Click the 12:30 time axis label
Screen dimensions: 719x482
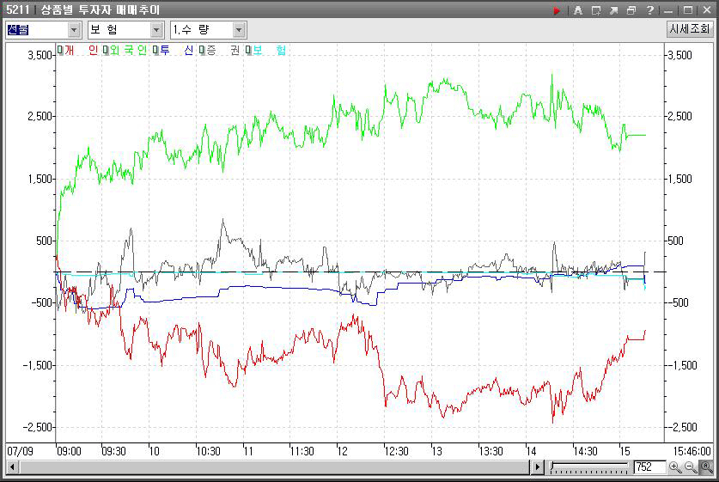397,451
